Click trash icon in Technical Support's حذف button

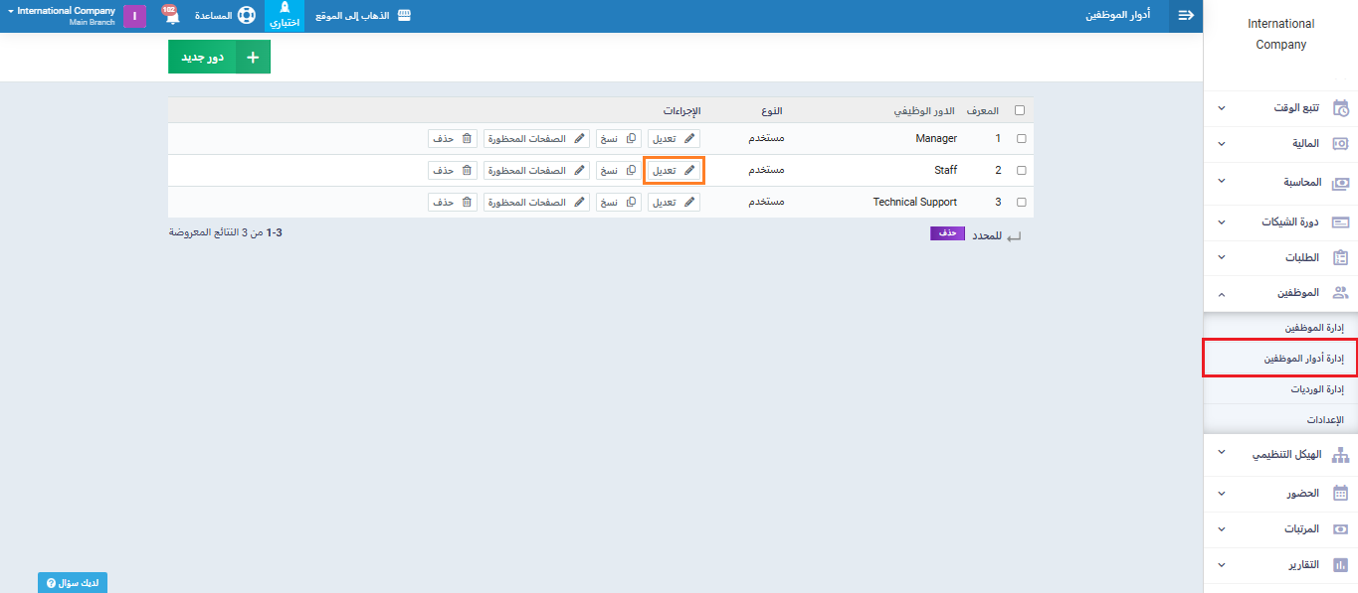467,202
